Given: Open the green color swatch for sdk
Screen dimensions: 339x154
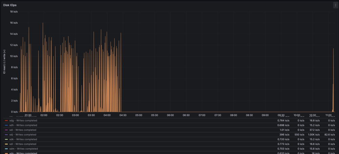Looking at the screenshot, I should (x=6, y=139).
